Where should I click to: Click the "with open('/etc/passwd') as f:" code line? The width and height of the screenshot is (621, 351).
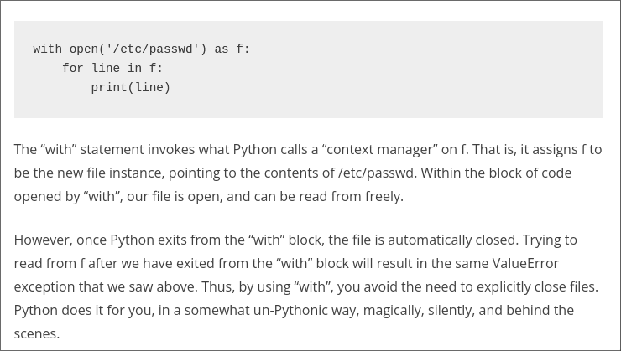141,49
